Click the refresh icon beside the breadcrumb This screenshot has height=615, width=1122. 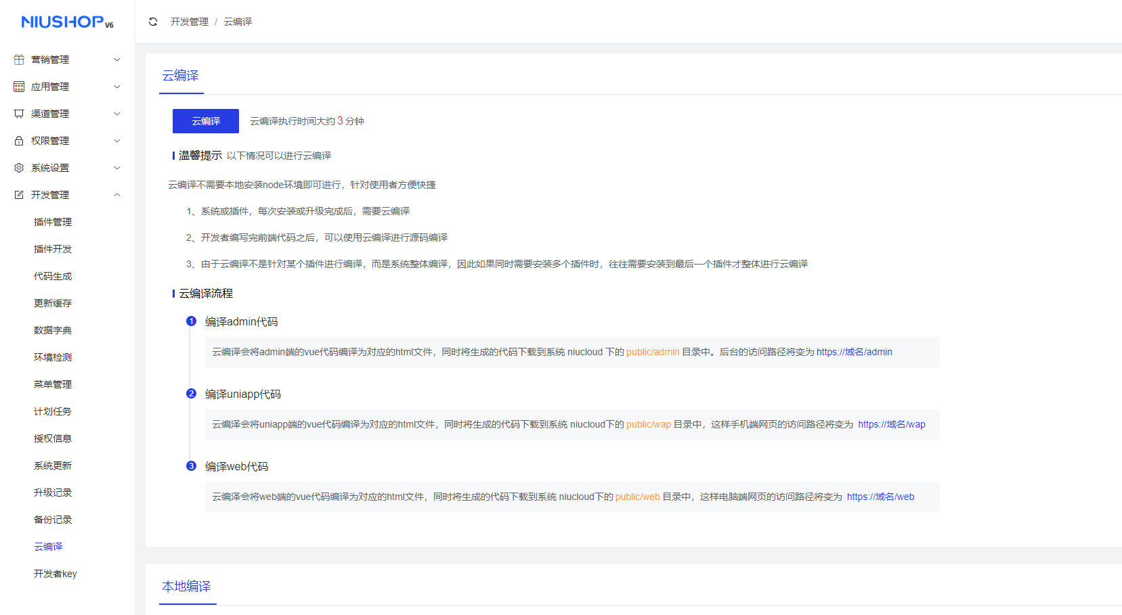pos(153,22)
